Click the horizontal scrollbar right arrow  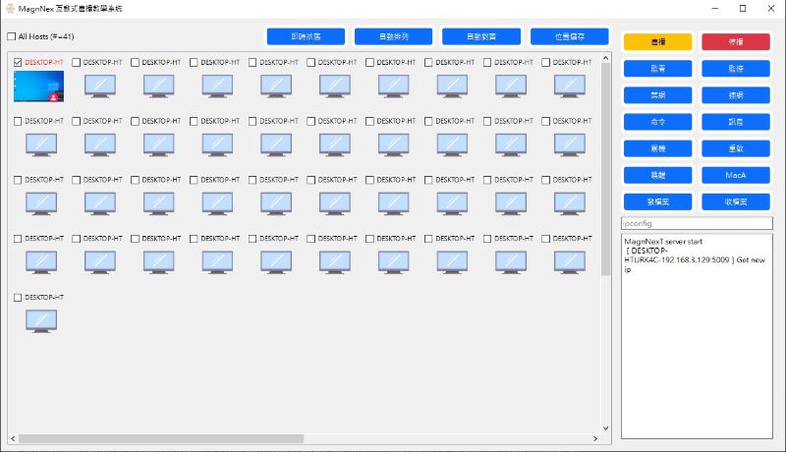594,437
